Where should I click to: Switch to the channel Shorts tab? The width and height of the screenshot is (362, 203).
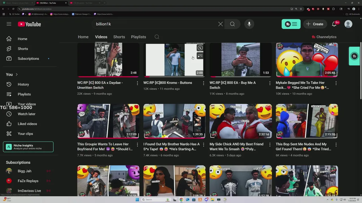(x=119, y=37)
